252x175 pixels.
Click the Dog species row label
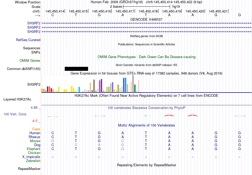pyautogui.click(x=37, y=145)
